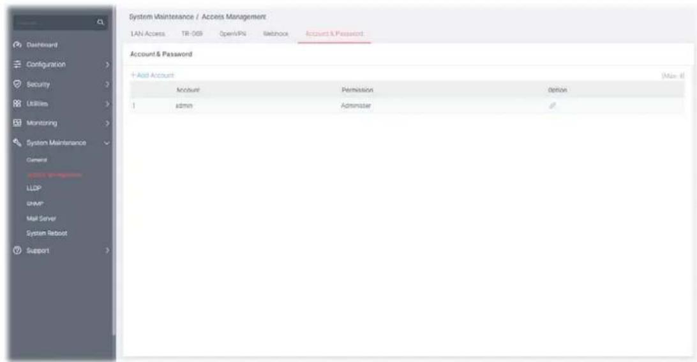
Task: Expand the Utilities menu chevron
Action: tap(107, 103)
